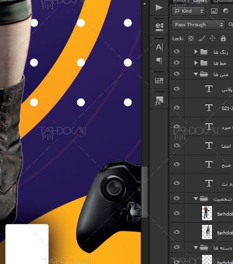Screen dimensions: 233x264
Task: Switch to the History tab
Action: tap(181, 1)
